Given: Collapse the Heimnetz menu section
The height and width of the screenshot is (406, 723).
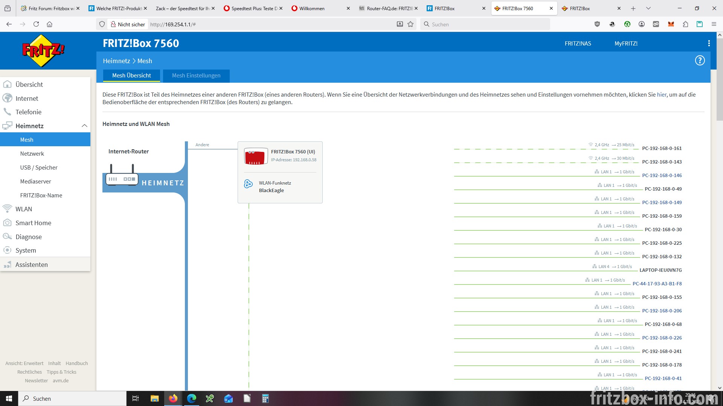Looking at the screenshot, I should point(84,126).
